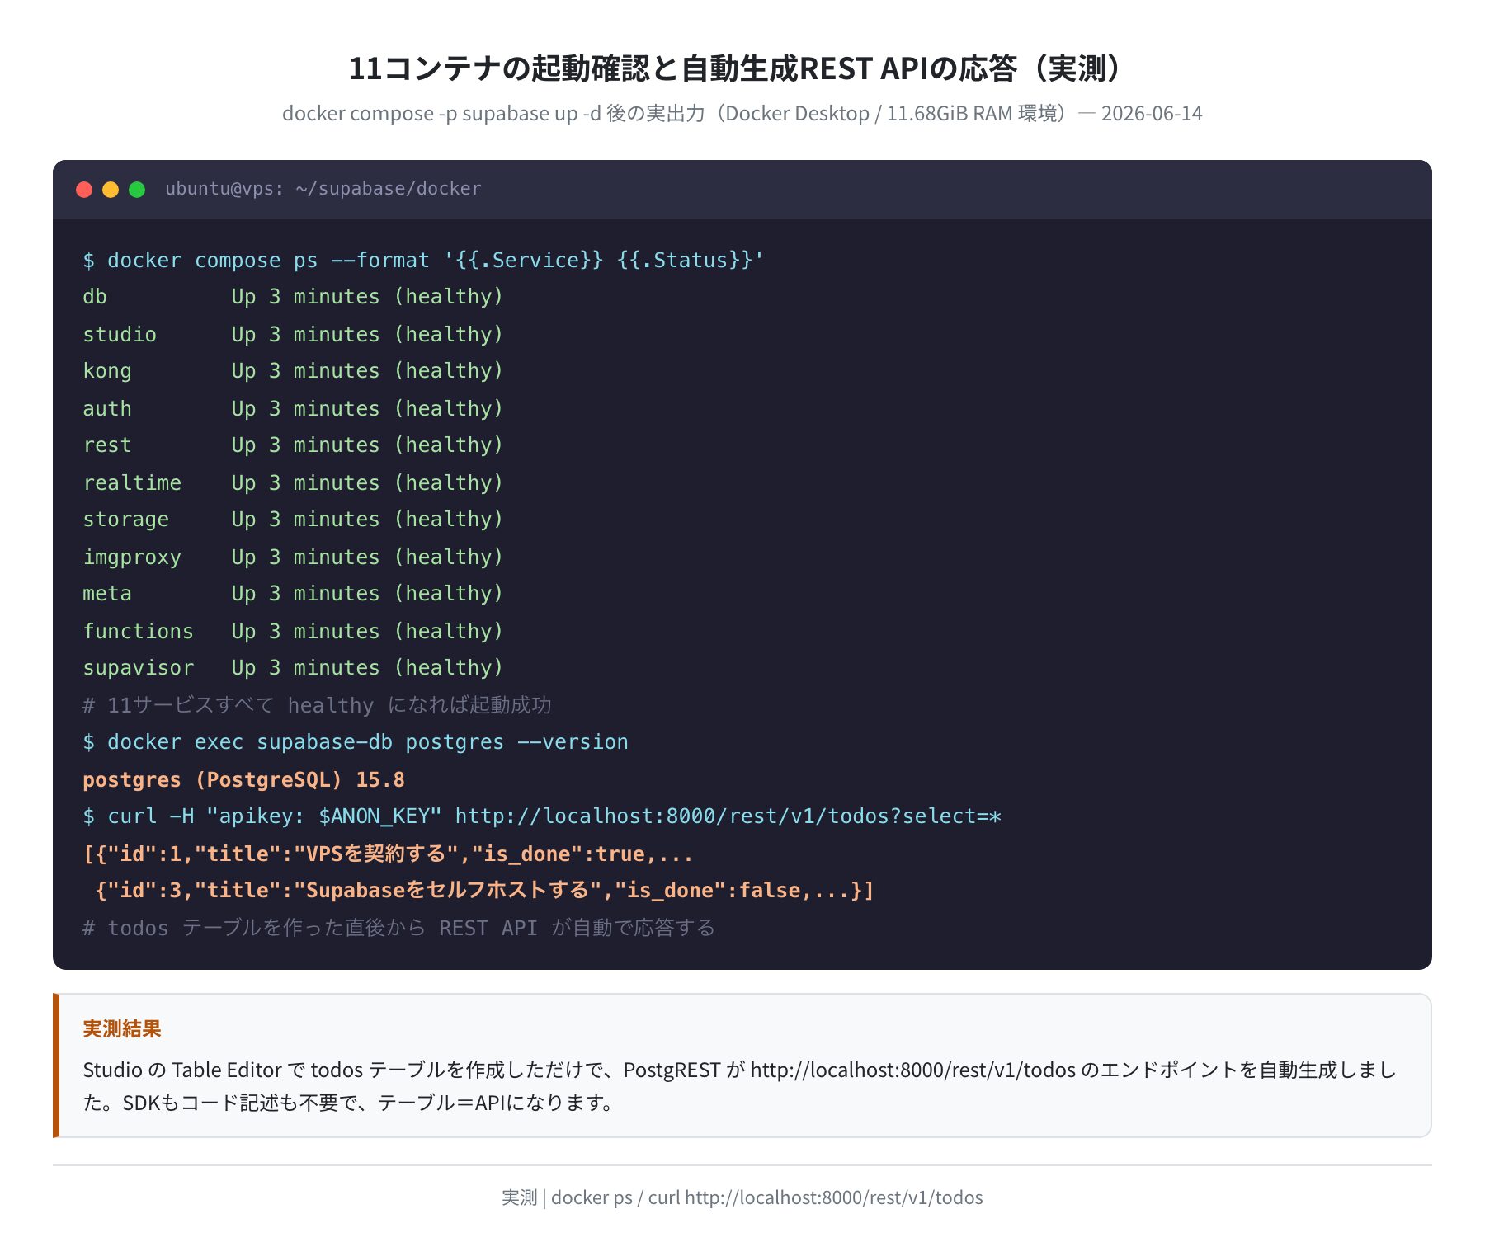Click the yellow minimize dot in terminal header

pos(111,190)
